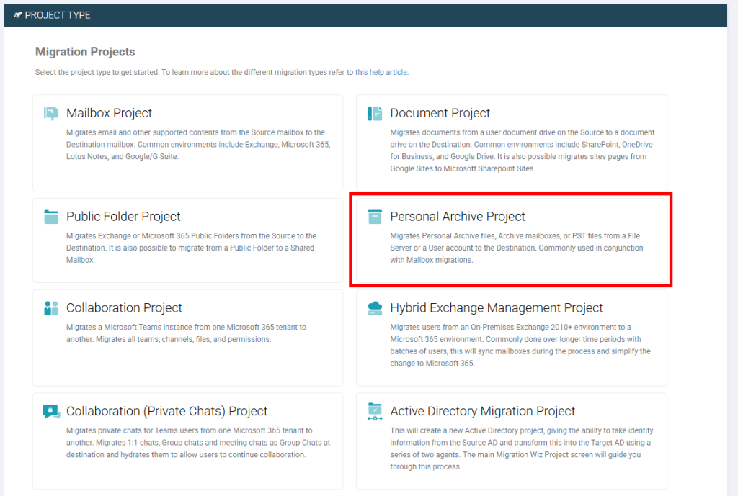Click the description about migrating private chats
Image resolution: width=738 pixels, height=496 pixels.
198,443
